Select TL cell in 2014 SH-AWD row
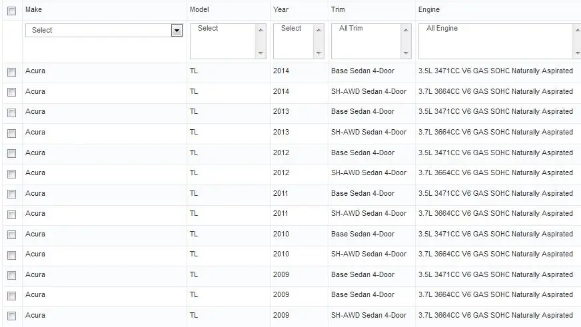The height and width of the screenshot is (327, 581). (x=194, y=91)
